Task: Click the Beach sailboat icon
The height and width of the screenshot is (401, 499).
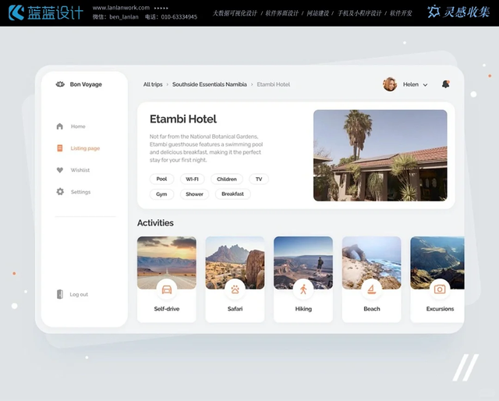Action: tap(372, 289)
